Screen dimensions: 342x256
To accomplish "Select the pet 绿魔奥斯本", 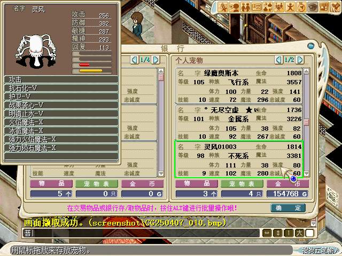I will coord(239,86).
